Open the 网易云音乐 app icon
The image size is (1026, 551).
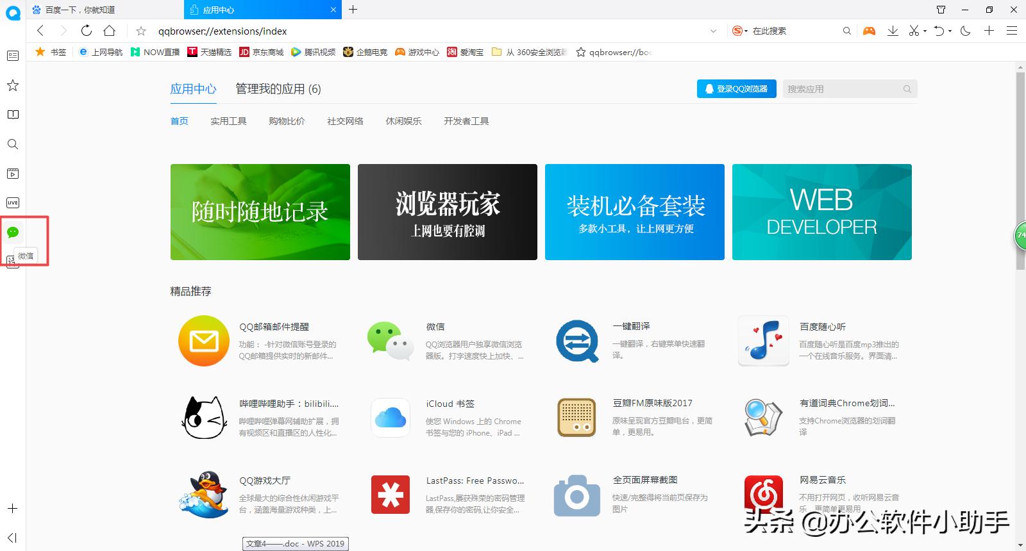pyautogui.click(x=764, y=495)
